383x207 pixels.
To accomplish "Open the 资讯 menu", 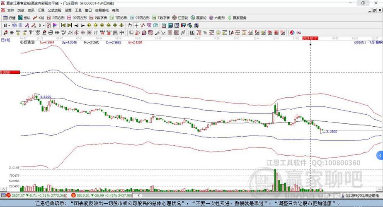I will click(x=31, y=10).
